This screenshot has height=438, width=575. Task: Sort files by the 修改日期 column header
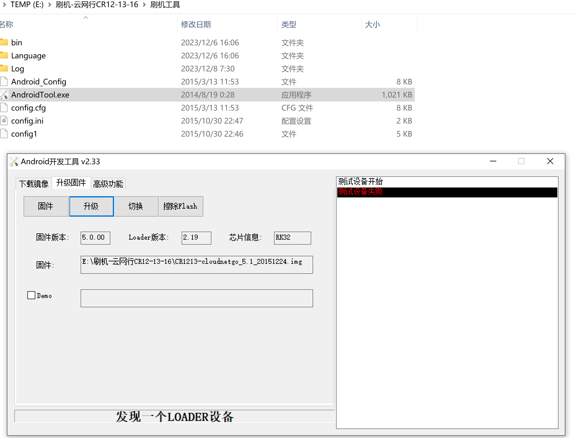tap(196, 24)
